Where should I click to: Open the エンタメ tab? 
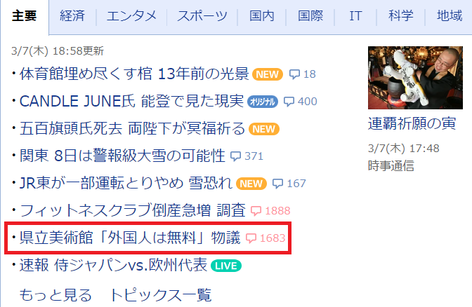point(131,15)
